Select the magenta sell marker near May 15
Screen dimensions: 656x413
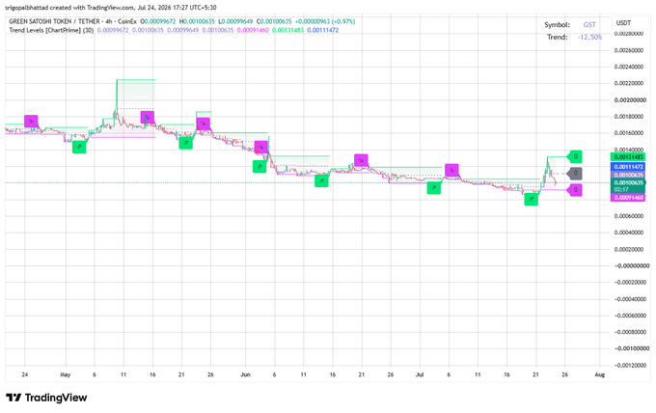(148, 118)
